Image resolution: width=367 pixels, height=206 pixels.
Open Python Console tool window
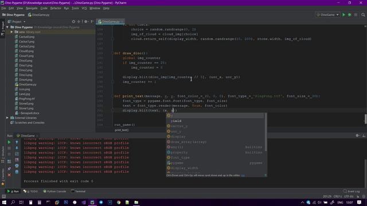(x=55, y=191)
